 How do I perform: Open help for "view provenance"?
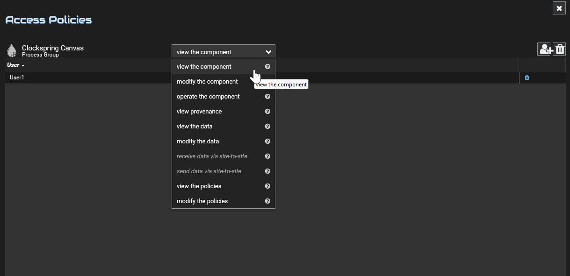click(x=267, y=111)
